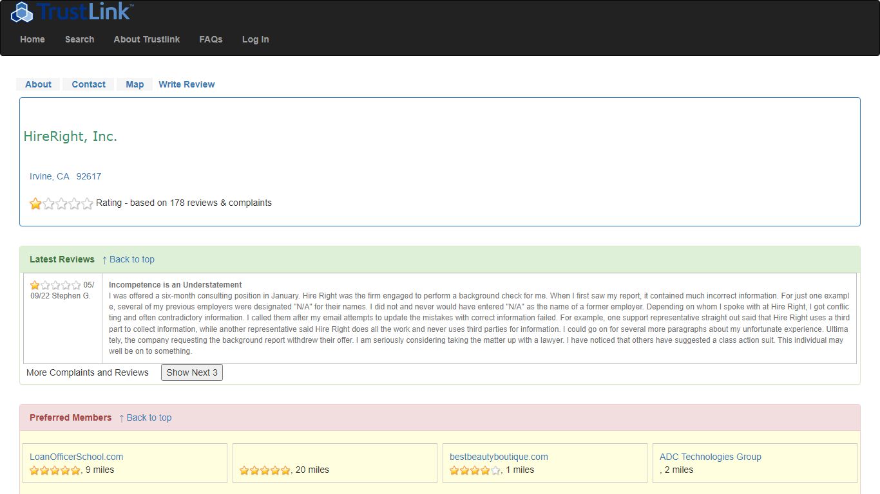Click review title Incompetence is an Understatement
Screen dimensions: 880x494
click(x=175, y=284)
